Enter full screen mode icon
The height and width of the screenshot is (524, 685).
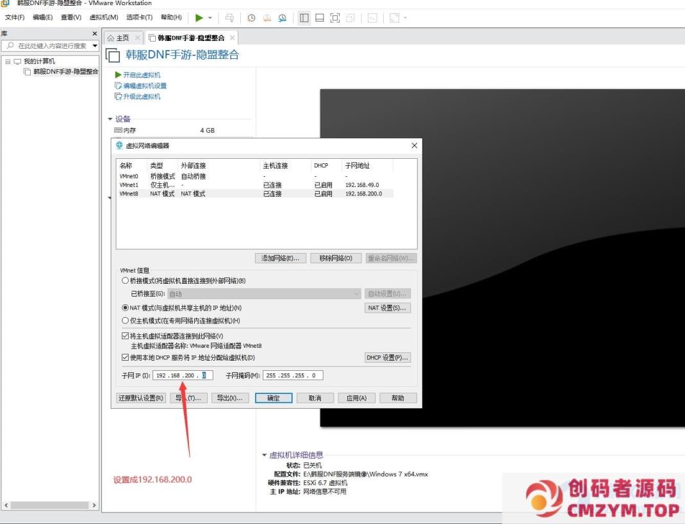[x=334, y=18]
